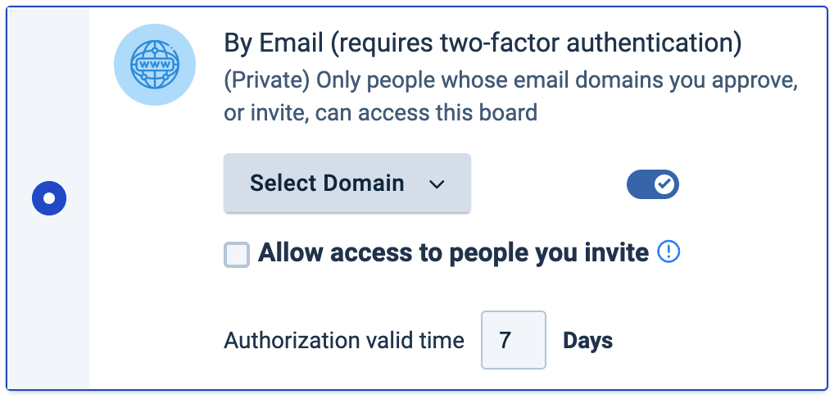Click the "Days" unit label

[587, 340]
